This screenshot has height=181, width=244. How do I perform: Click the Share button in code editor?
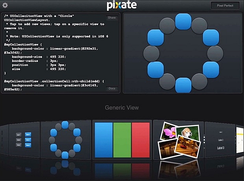[x=112, y=18]
